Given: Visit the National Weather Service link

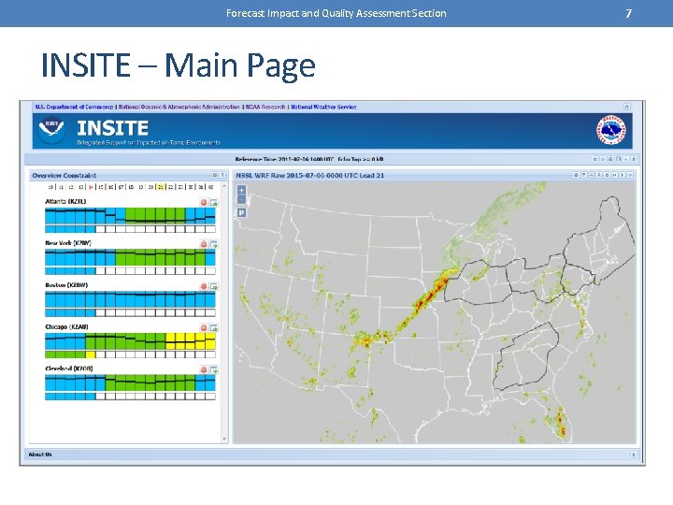Looking at the screenshot, I should 323,107.
